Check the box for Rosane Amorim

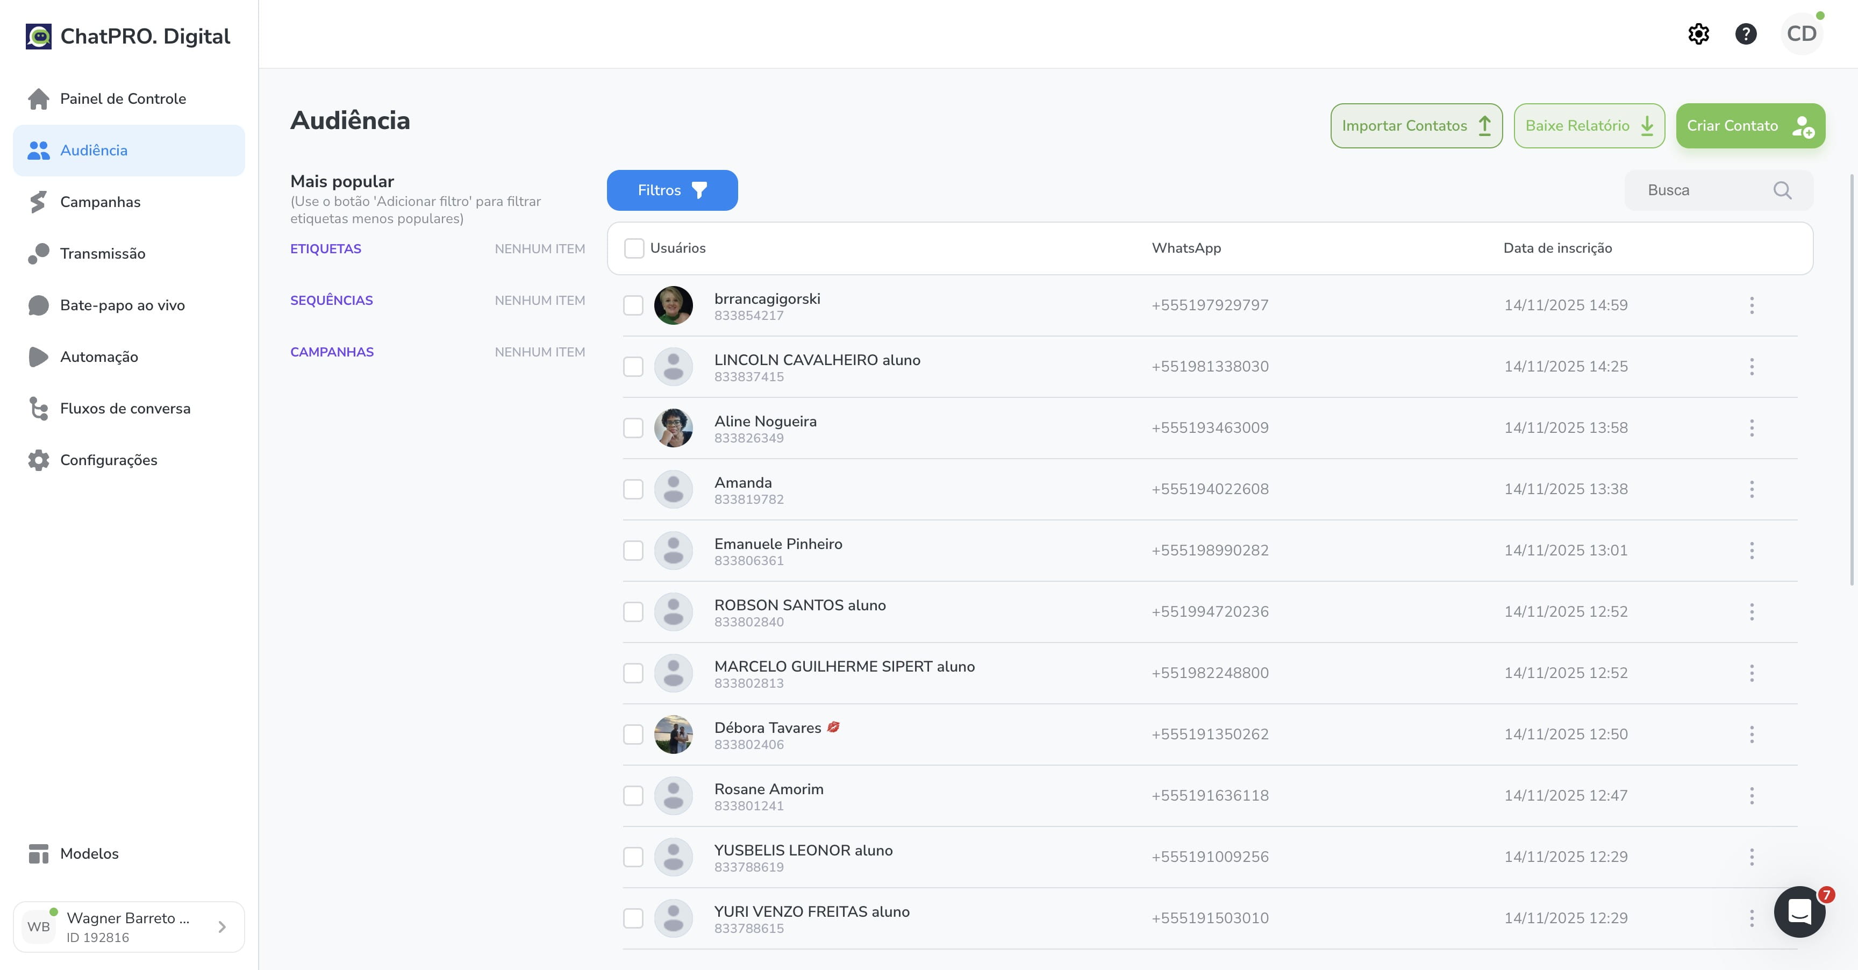pyautogui.click(x=633, y=795)
